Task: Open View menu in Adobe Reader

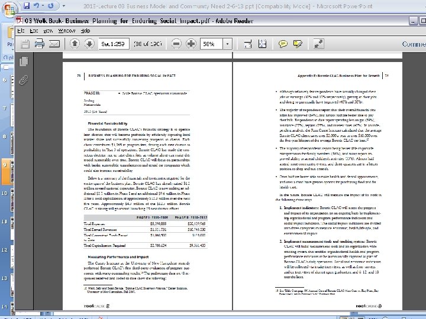Action: coord(48,31)
